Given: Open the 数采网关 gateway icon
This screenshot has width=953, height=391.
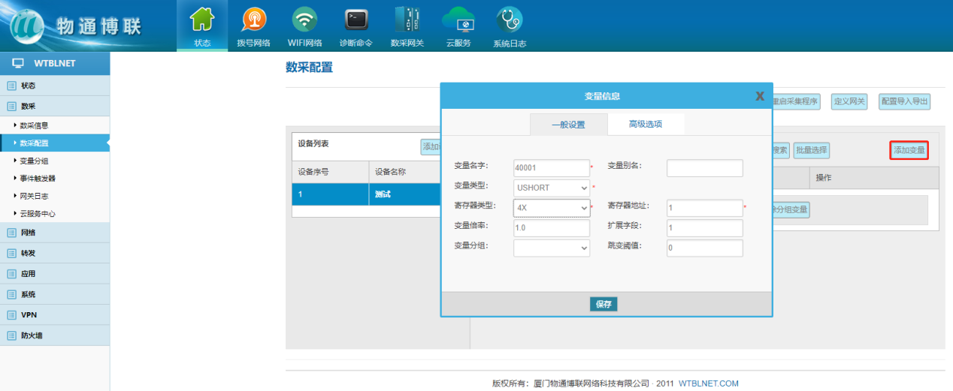Looking at the screenshot, I should (x=407, y=20).
